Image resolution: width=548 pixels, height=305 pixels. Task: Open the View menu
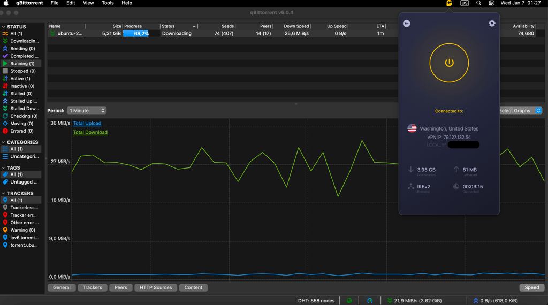pyautogui.click(x=88, y=3)
